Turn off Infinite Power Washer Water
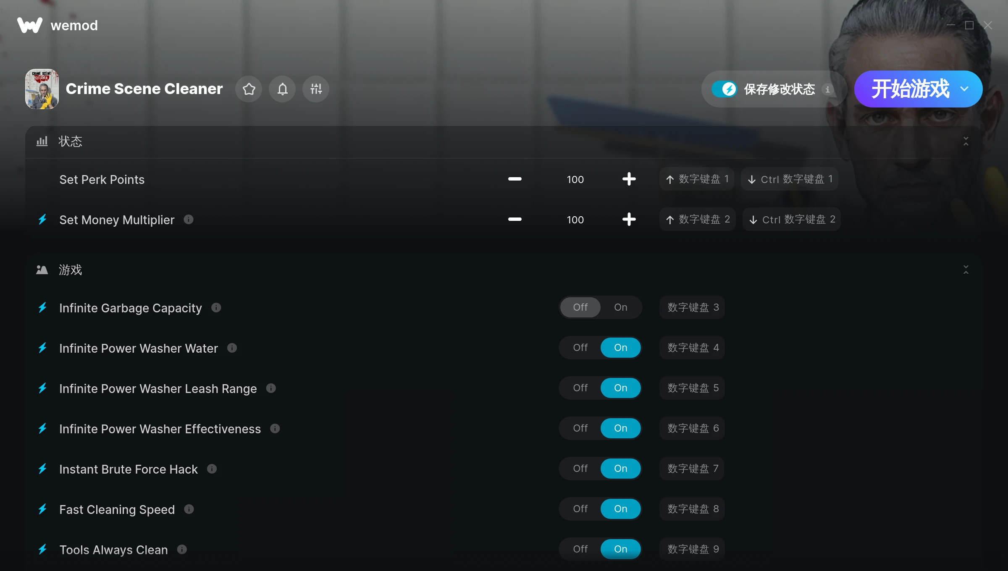The image size is (1008, 571). [x=580, y=348]
